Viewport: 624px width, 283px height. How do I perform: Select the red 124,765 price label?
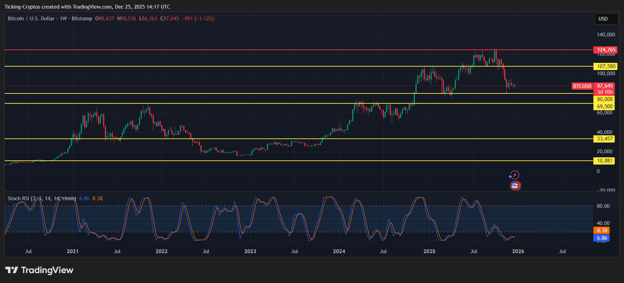606,50
